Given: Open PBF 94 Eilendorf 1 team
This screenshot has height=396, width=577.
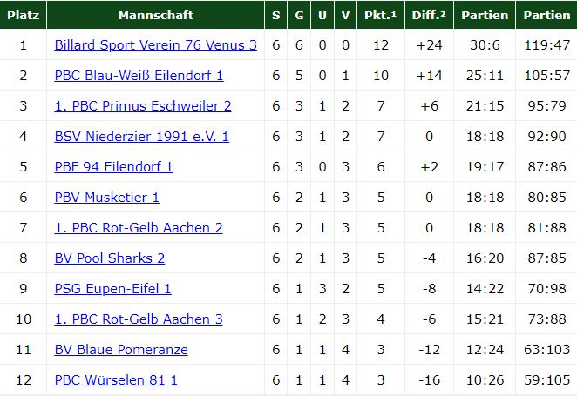Looking at the screenshot, I should [x=113, y=167].
